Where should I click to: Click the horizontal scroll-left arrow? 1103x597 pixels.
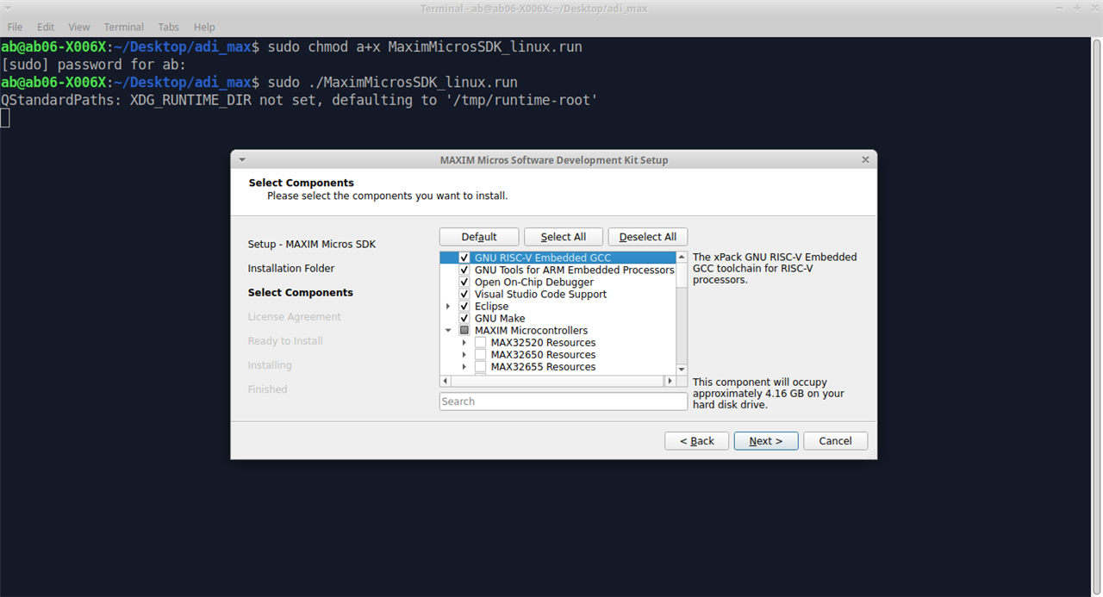(446, 381)
